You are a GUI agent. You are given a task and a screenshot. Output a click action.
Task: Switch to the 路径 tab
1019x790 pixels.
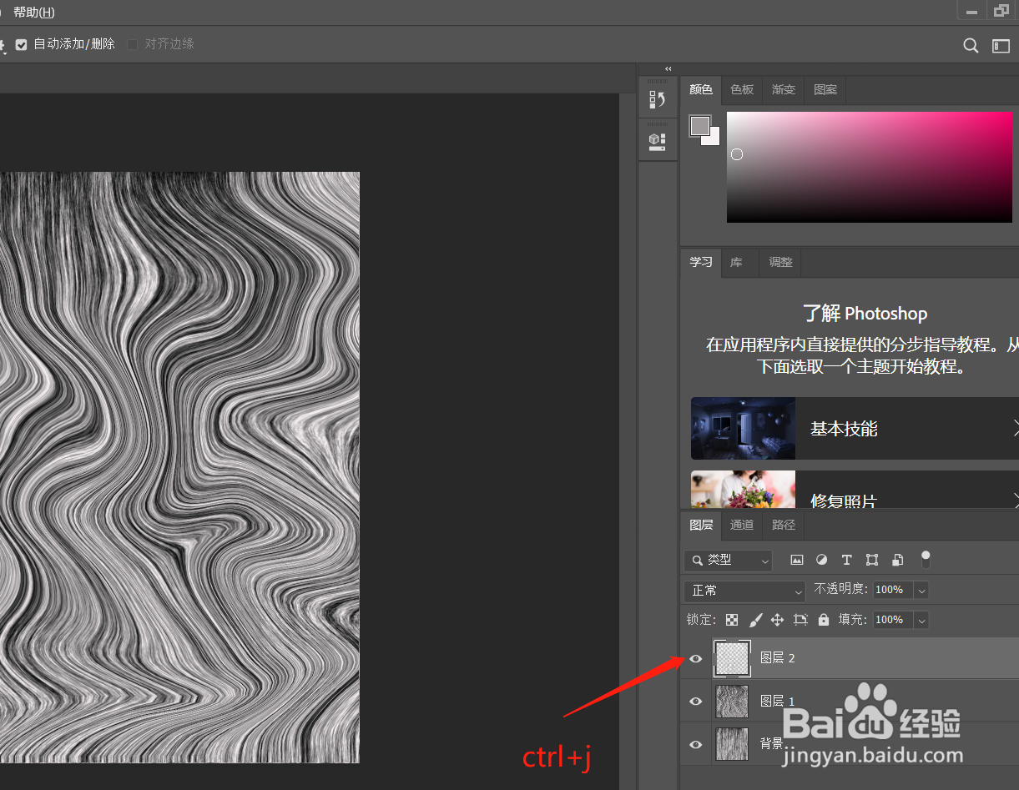pyautogui.click(x=784, y=525)
